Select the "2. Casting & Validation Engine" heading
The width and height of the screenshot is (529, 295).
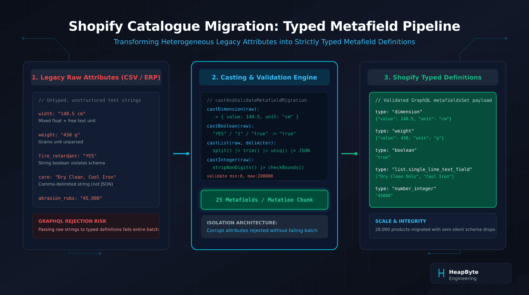pyautogui.click(x=264, y=77)
